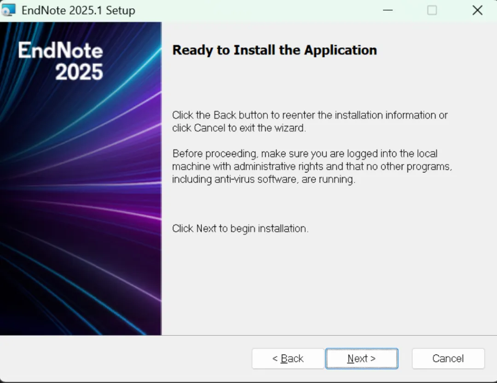The height and width of the screenshot is (383, 497).
Task: Click the 'EndNote 2025.1 Setup' window title
Action: (78, 10)
